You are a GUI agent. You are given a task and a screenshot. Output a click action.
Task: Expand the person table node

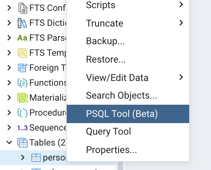(23, 157)
